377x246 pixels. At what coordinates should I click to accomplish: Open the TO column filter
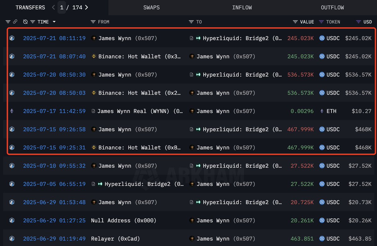point(191,22)
